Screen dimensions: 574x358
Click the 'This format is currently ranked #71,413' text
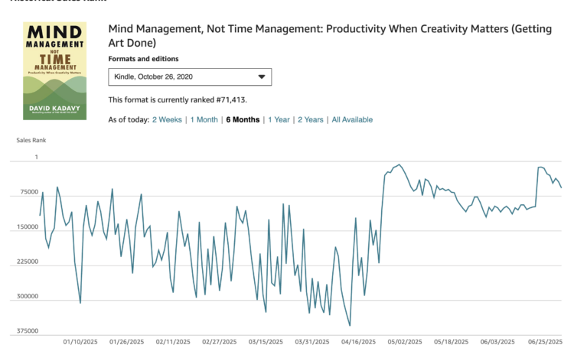pyautogui.click(x=178, y=100)
